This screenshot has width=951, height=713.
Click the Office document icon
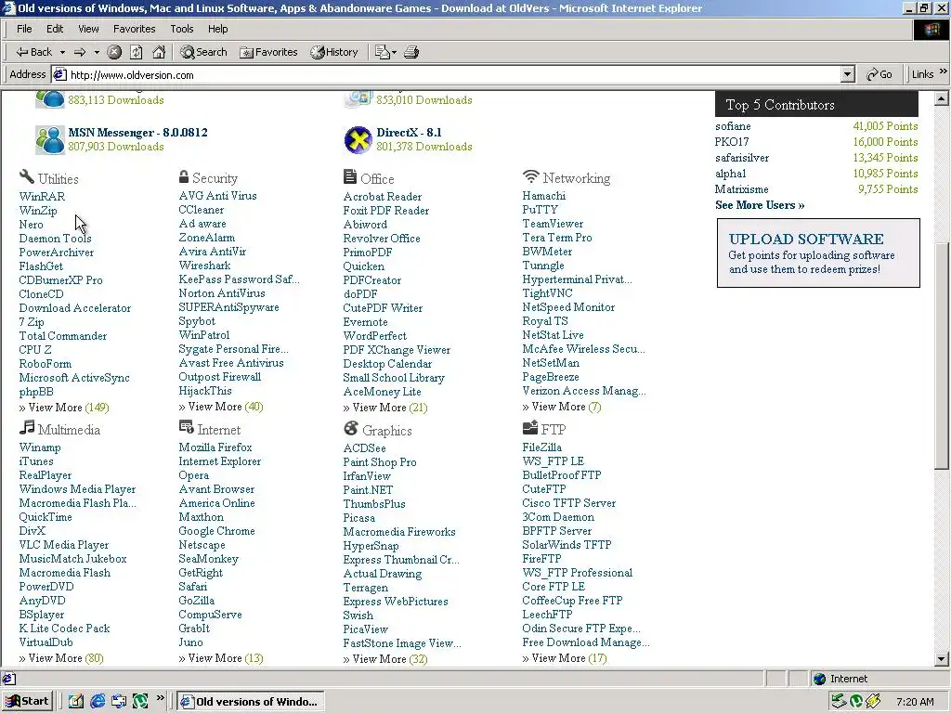(x=350, y=176)
